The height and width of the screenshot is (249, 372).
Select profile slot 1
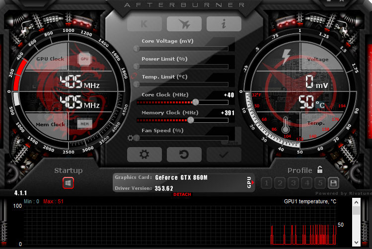point(266,183)
